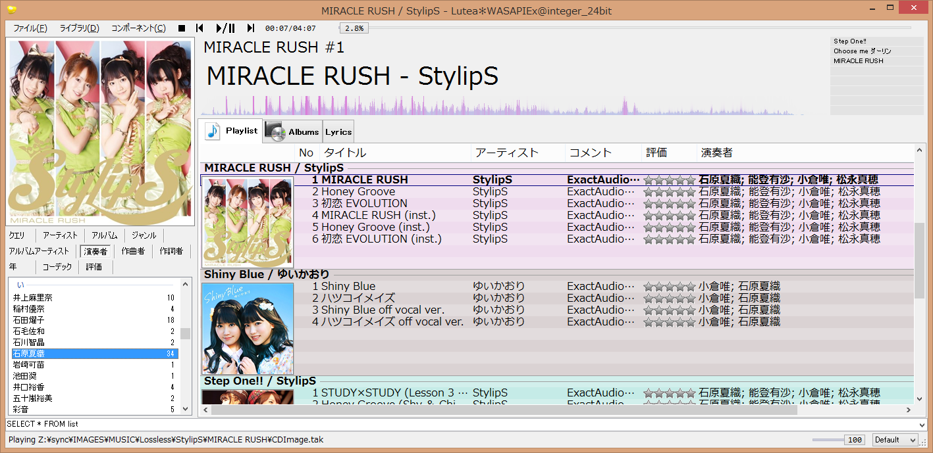Click the SELECT * FROM list query field

tap(466, 424)
